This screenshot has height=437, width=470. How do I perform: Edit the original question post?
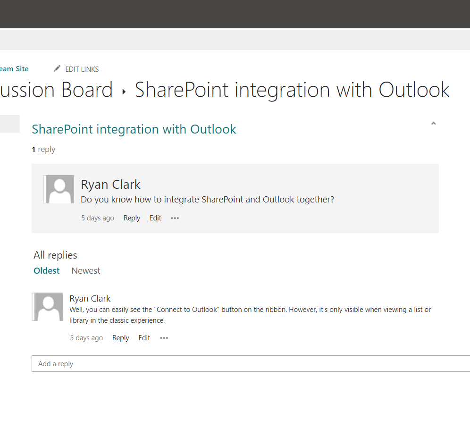[x=155, y=218]
